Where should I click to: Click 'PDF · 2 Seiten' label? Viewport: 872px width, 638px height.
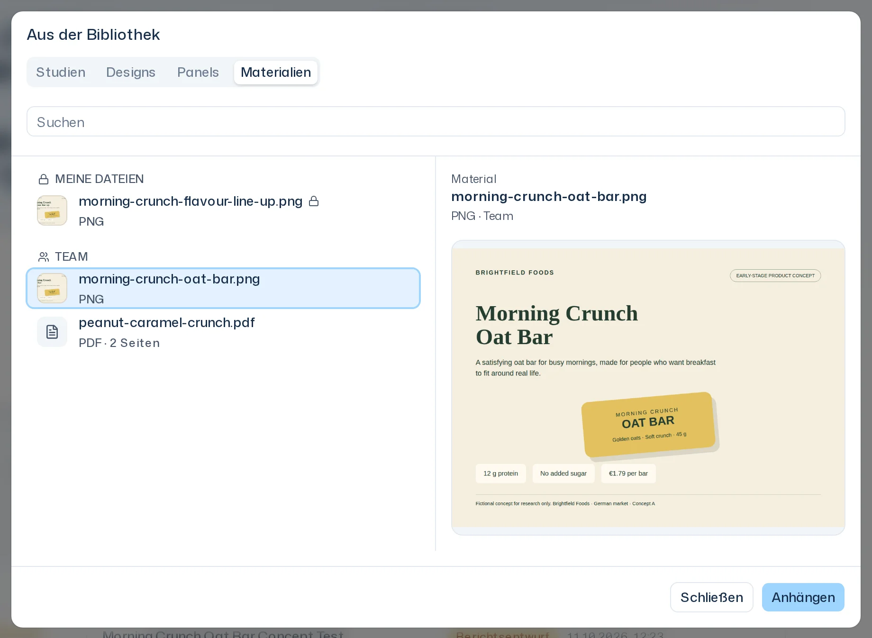pos(119,343)
